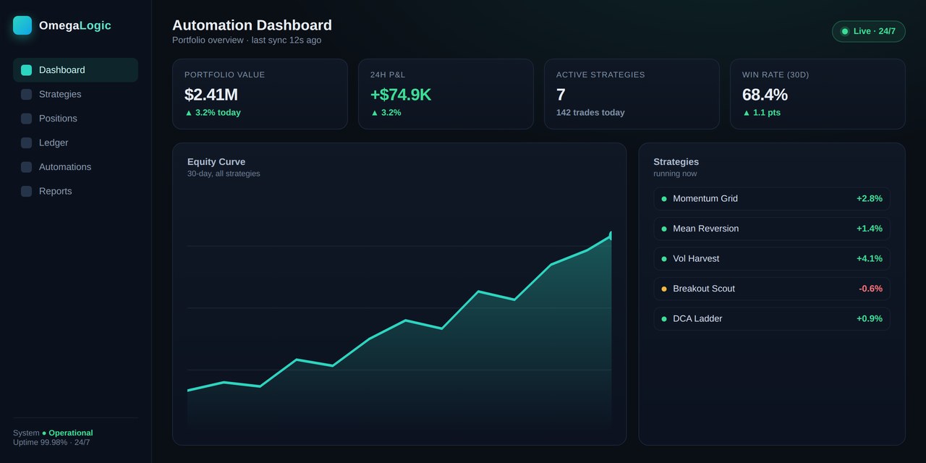Go to the Reports menu item
This screenshot has width=926, height=463.
(x=75, y=191)
